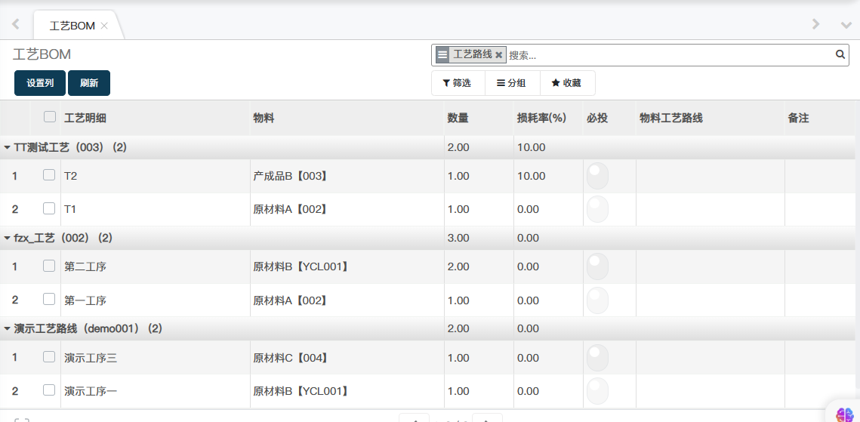Open the 分组 group-by menu

pos(511,83)
